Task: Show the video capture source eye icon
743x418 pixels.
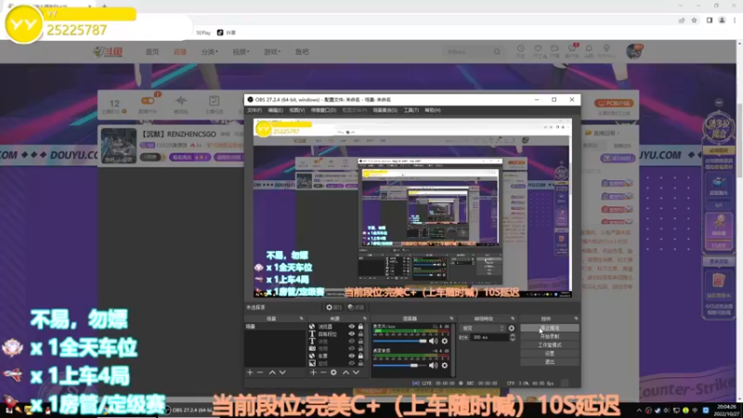Action: click(x=352, y=348)
